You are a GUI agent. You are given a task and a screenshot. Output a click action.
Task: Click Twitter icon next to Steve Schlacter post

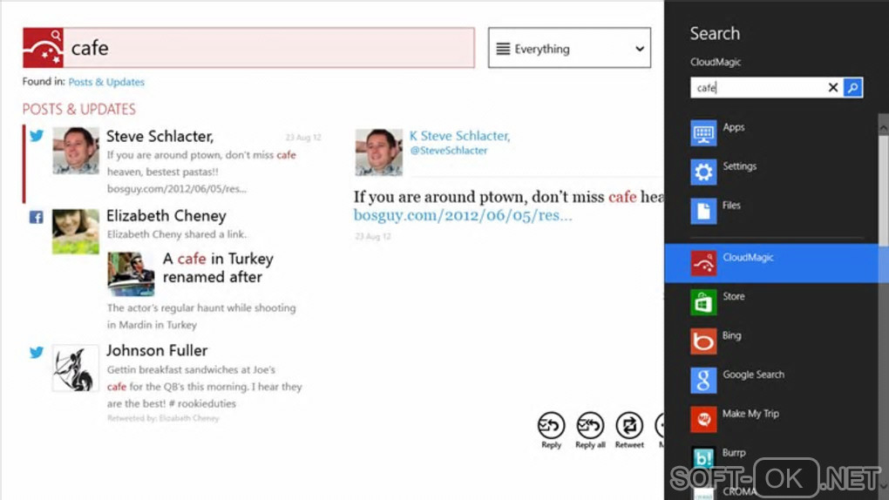(37, 136)
